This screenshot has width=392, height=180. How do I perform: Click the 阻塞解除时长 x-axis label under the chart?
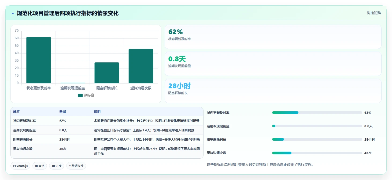click(107, 88)
